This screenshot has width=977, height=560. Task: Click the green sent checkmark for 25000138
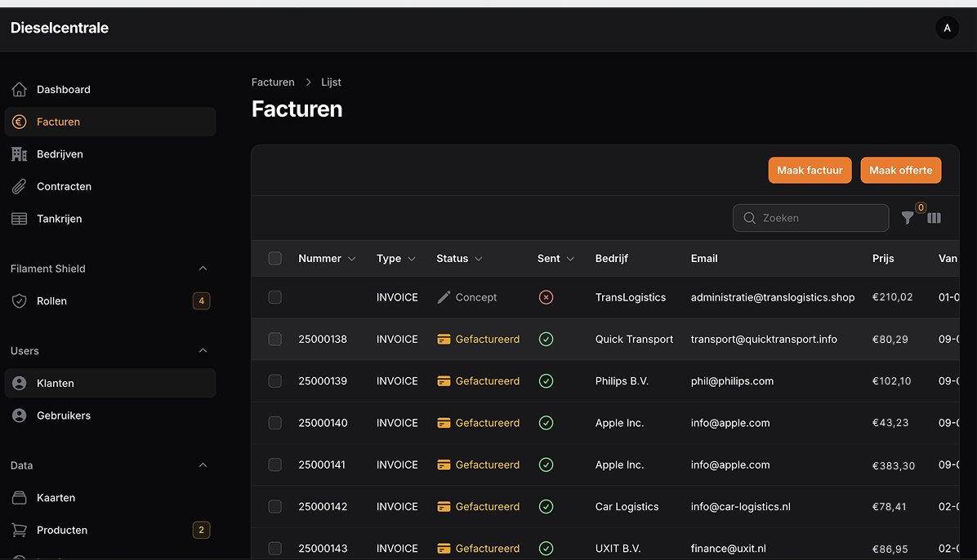(546, 339)
